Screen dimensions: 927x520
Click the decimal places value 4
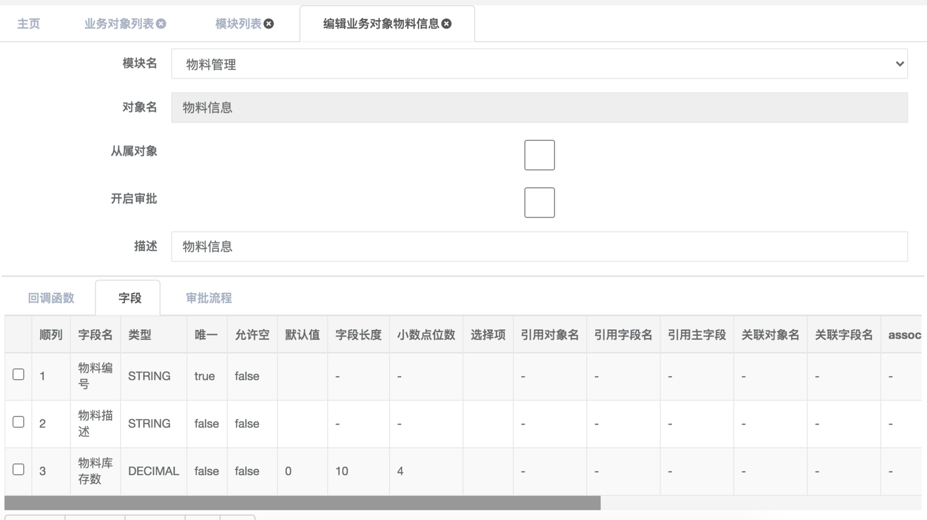tap(400, 471)
